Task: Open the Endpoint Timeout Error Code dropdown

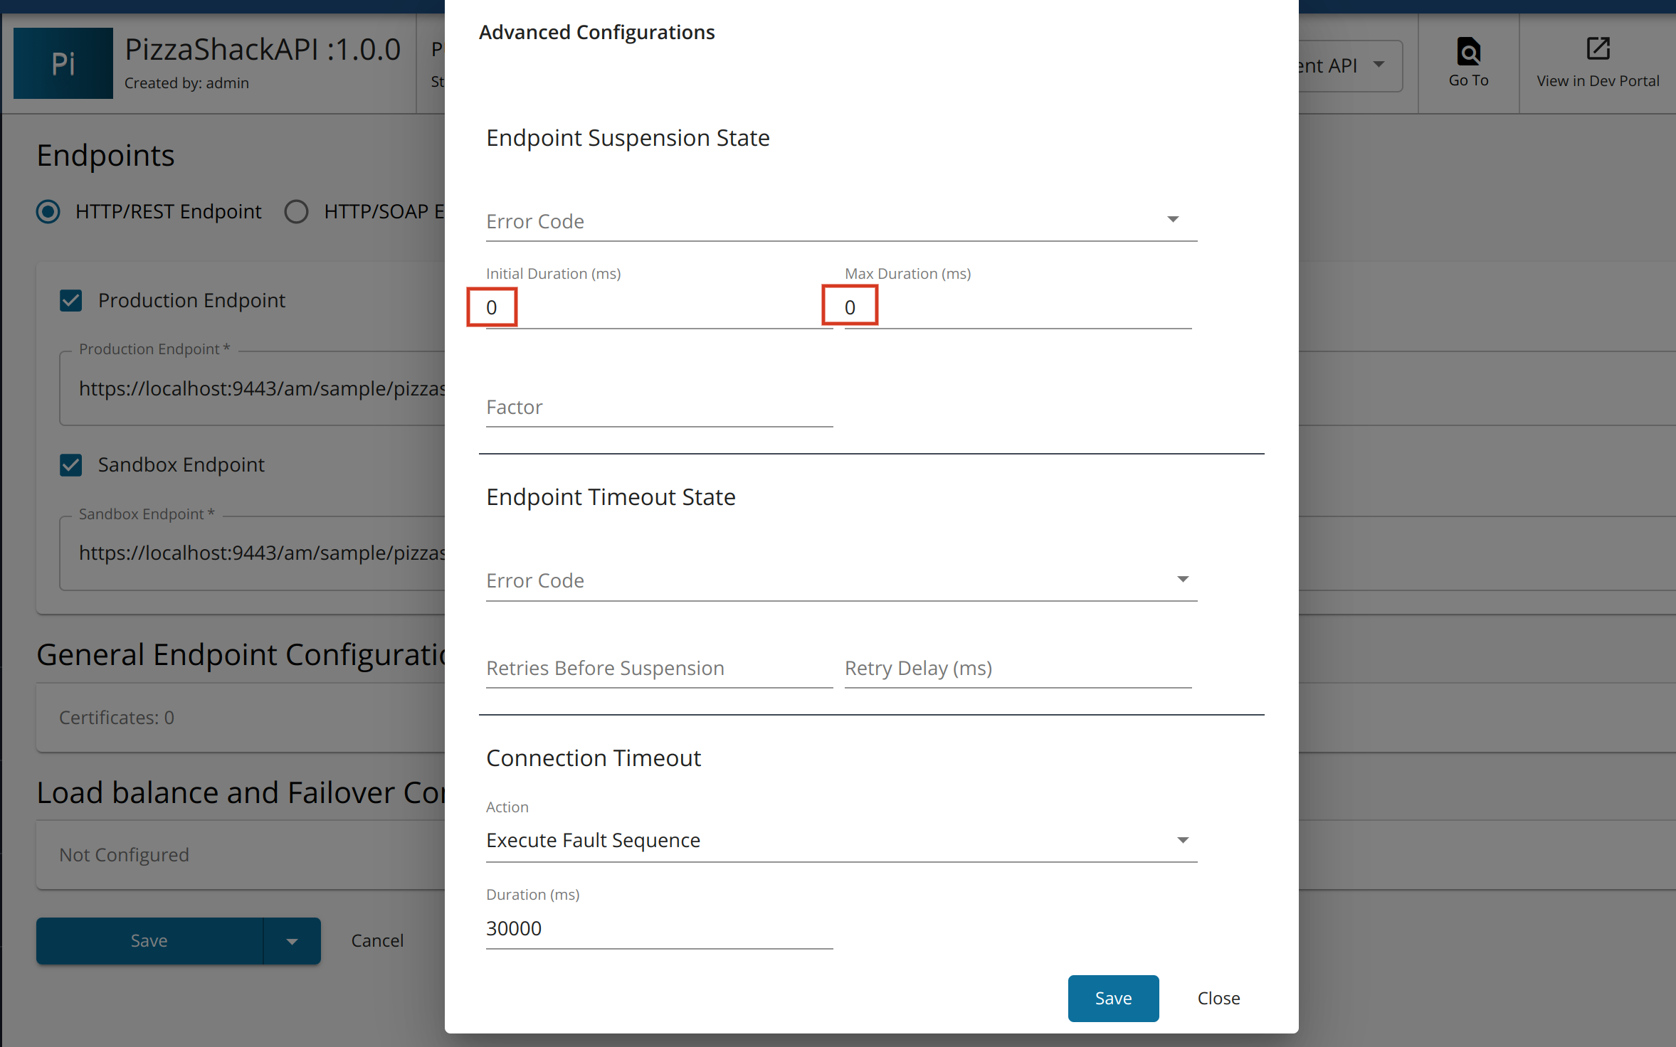Action: (1182, 579)
